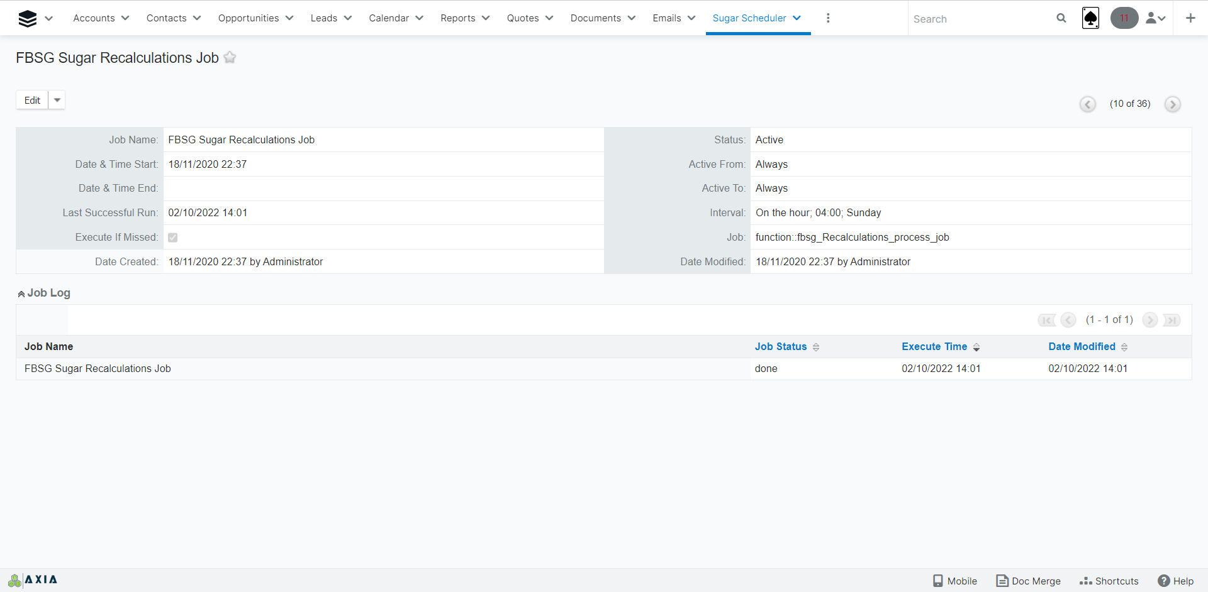This screenshot has height=592, width=1208.
Task: Open the three-dot more modules menu
Action: tap(828, 18)
